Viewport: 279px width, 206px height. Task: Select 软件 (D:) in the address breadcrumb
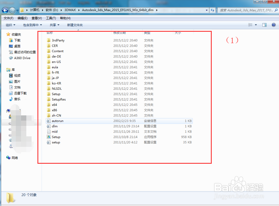(x=52, y=10)
